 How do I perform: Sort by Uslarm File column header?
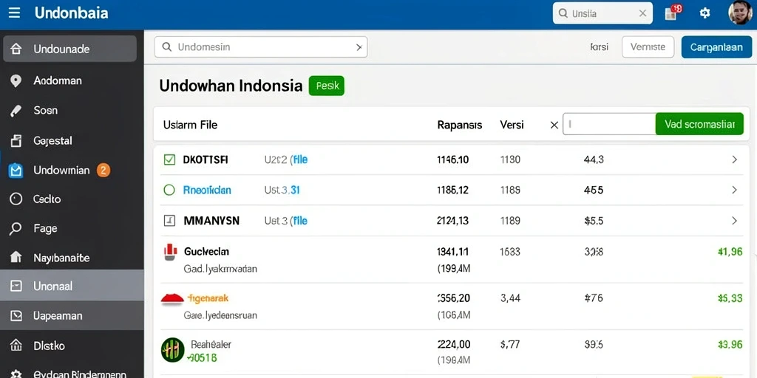[x=190, y=125]
